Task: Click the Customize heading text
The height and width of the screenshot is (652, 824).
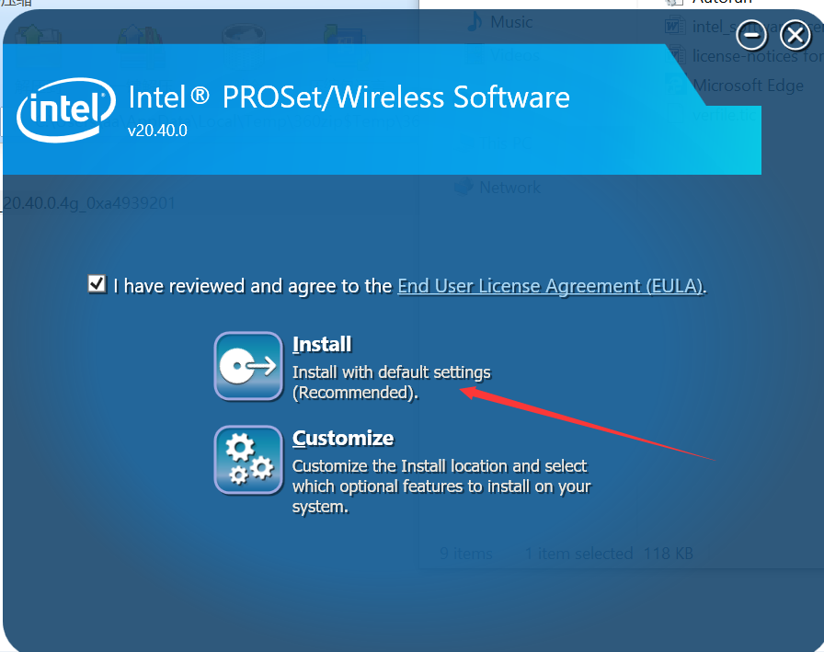Action: (342, 438)
